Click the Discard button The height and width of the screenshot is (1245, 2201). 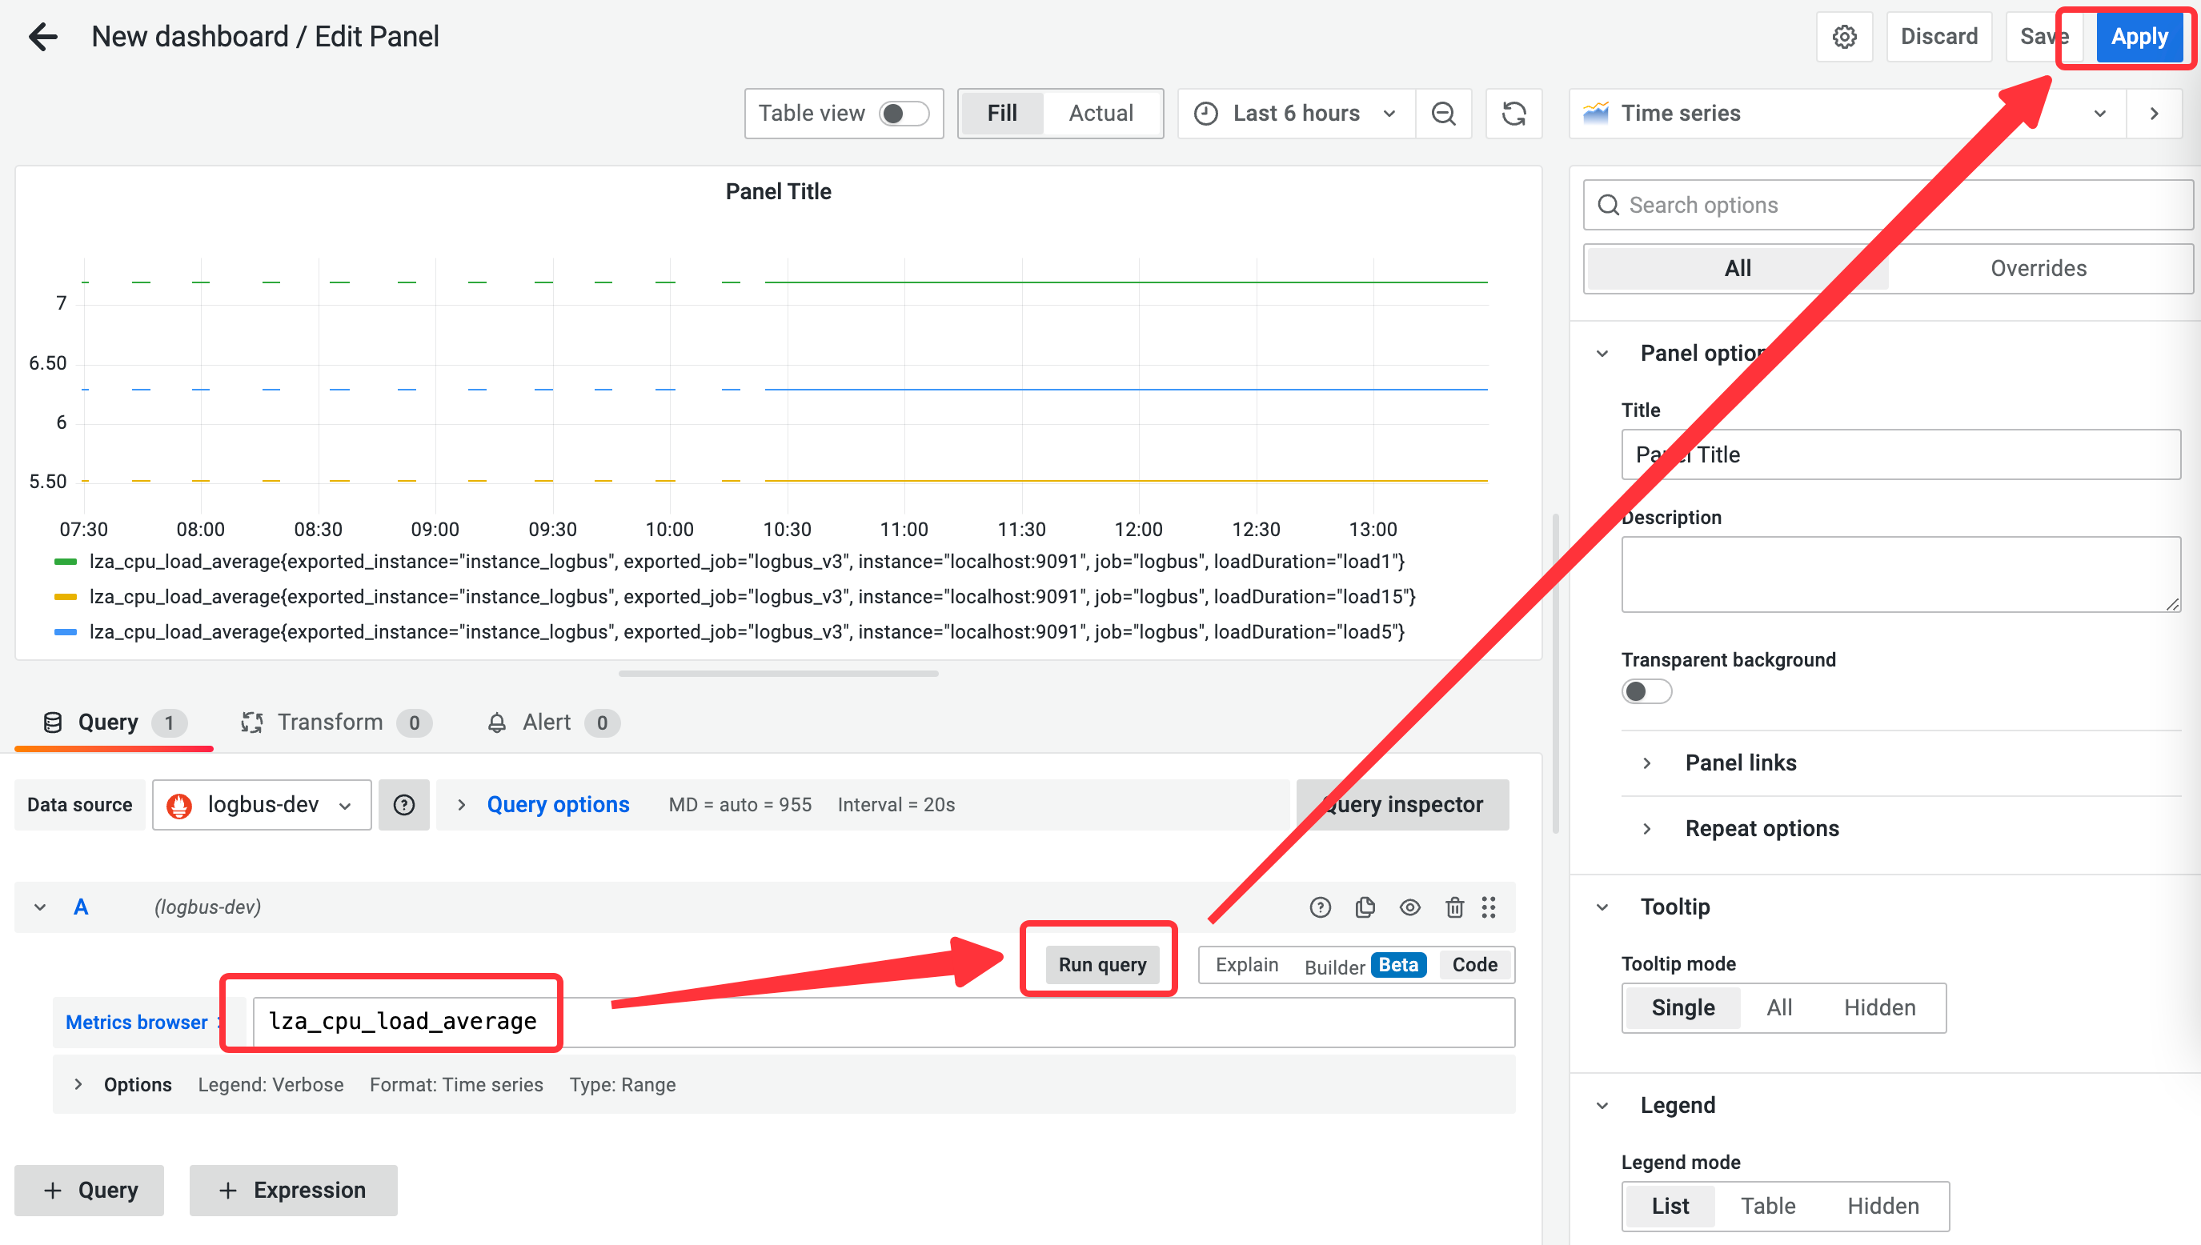pyautogui.click(x=1938, y=37)
